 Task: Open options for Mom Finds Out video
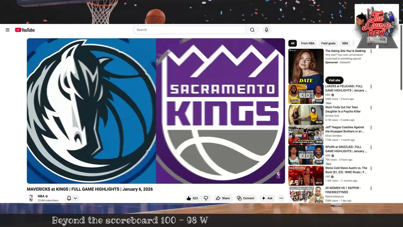(x=371, y=108)
